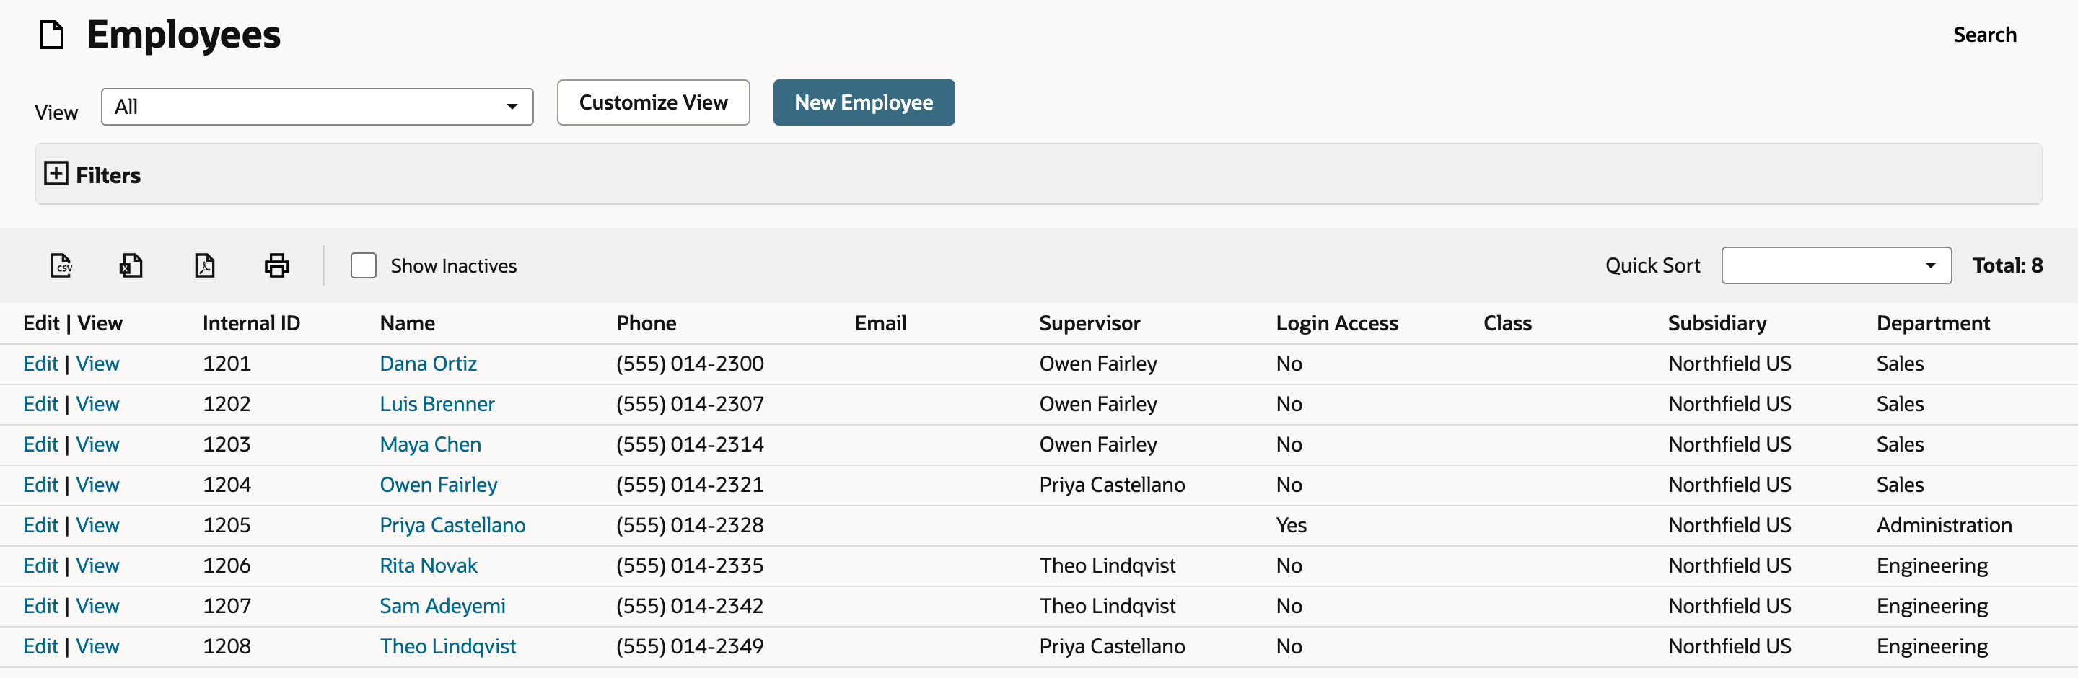
Task: Open Luis Brenner's employee record
Action: 437,404
